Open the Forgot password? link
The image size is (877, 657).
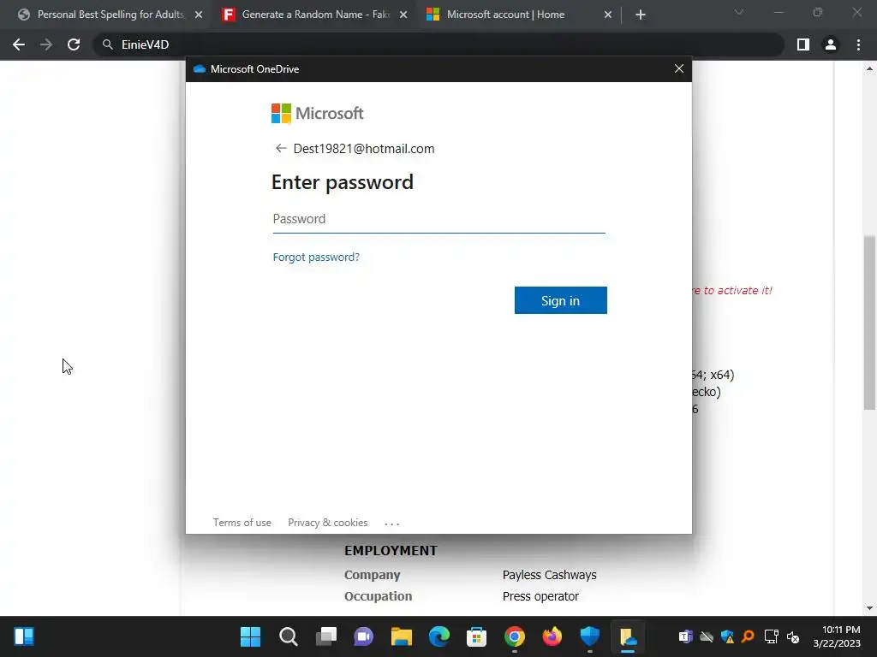pos(316,257)
